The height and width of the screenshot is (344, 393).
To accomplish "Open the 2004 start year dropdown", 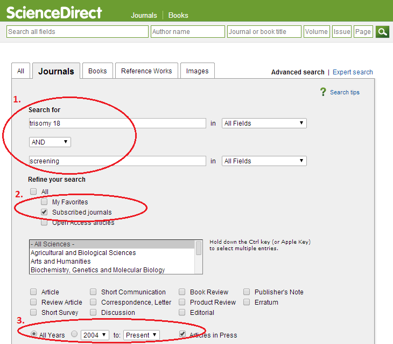I will point(95,335).
